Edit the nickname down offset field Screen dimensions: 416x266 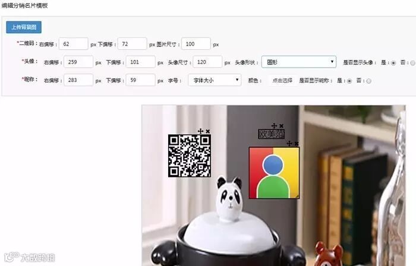coord(141,80)
